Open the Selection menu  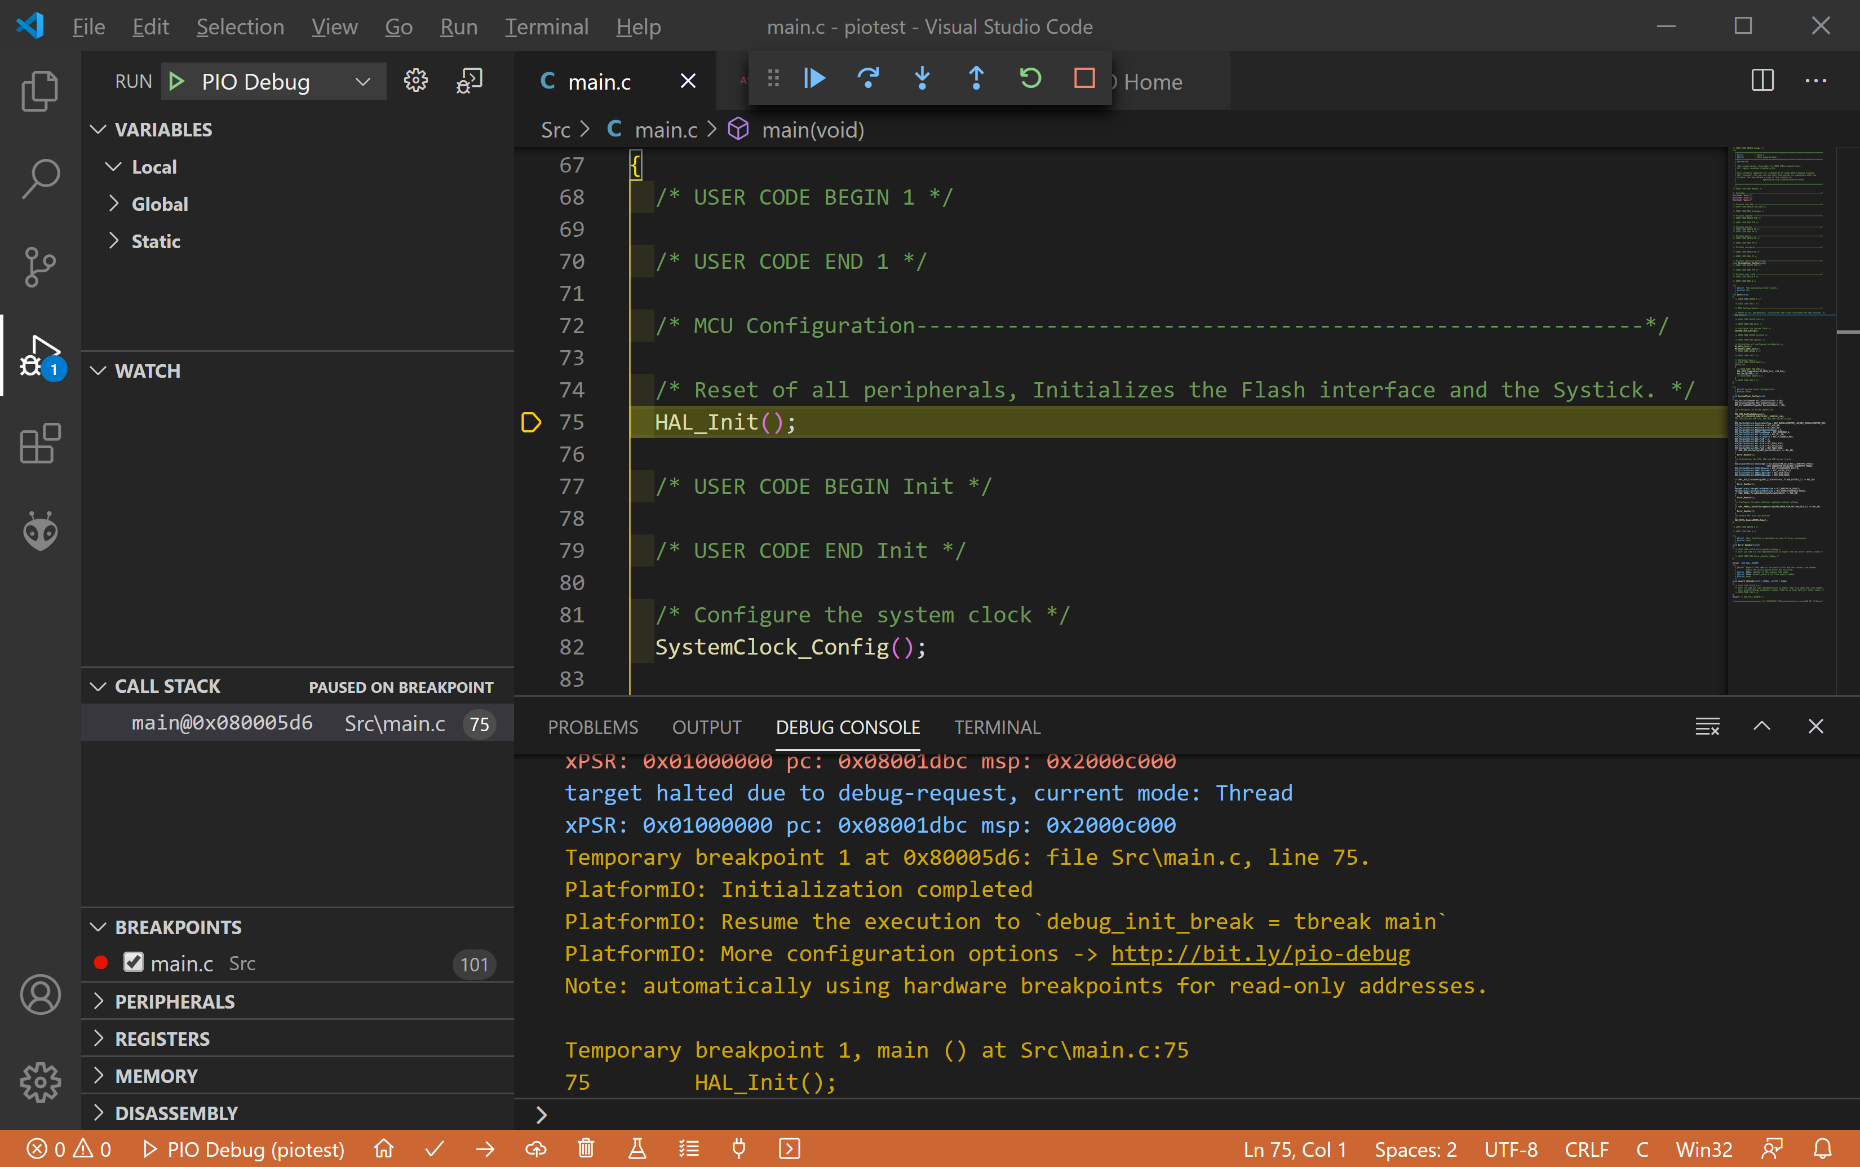pos(240,27)
